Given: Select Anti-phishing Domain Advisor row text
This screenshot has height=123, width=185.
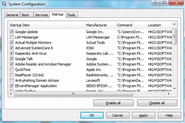Looking at the screenshot, I should [37, 80].
